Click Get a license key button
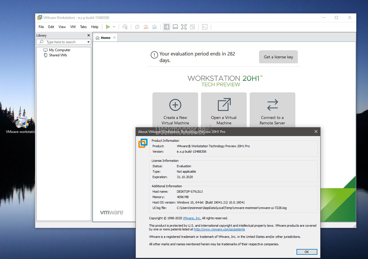This screenshot has width=368, height=259. tap(278, 57)
